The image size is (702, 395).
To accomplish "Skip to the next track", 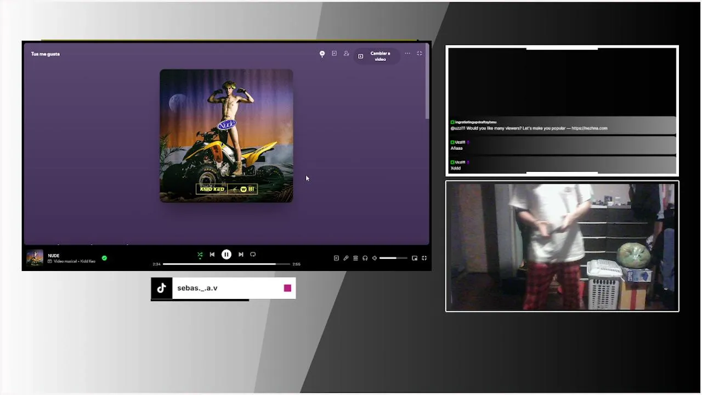I will 241,255.
